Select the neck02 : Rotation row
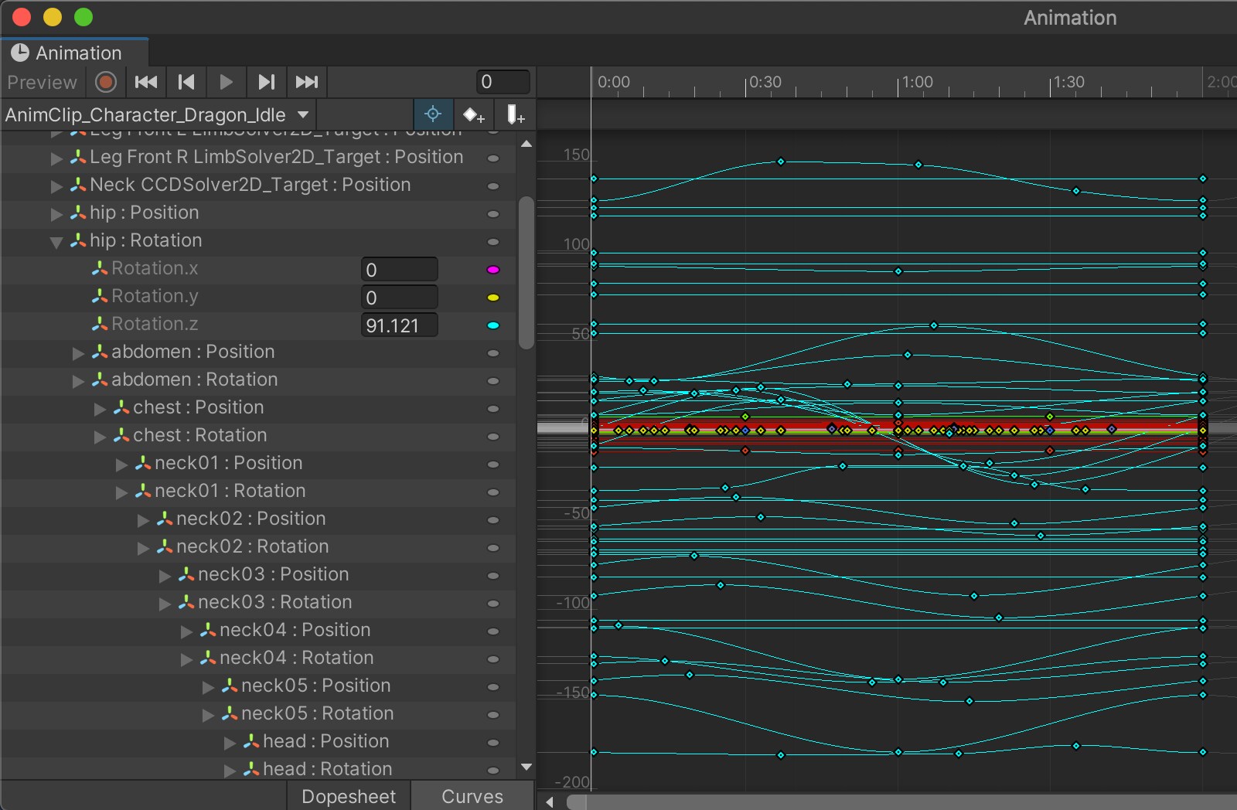Screen dimensions: 1237x810 click(258, 547)
